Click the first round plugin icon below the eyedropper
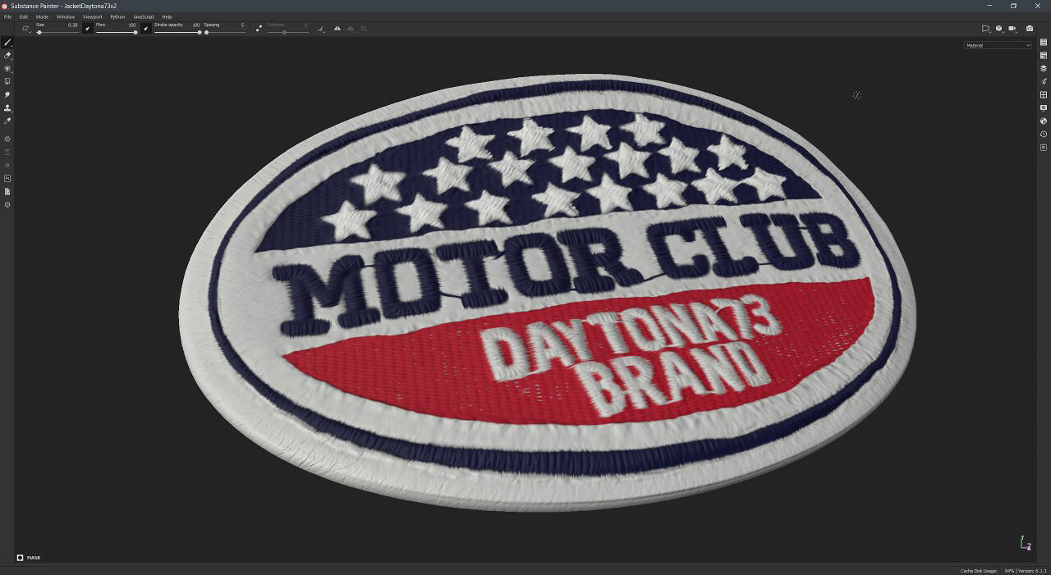 pyautogui.click(x=7, y=139)
